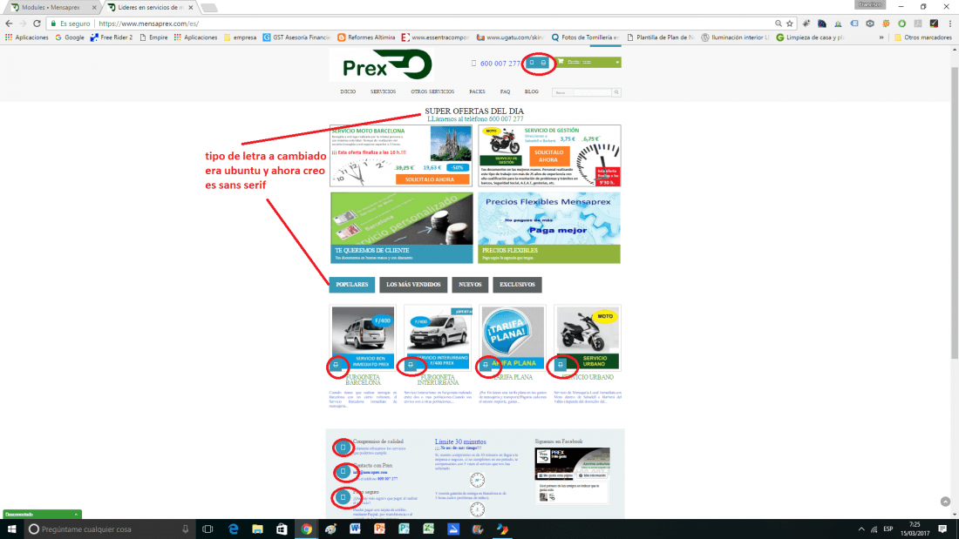
Task: Bookmark this page with the star icon
Action: 790,24
